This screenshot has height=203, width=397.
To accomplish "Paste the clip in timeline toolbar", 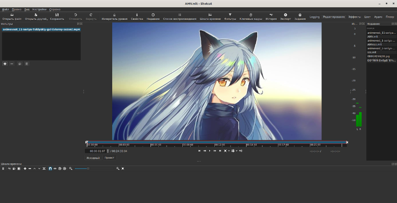I will (x=19, y=168).
